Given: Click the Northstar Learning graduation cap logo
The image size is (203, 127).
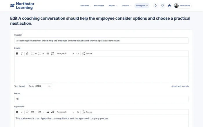Looking at the screenshot, I should (x=12, y=6).
